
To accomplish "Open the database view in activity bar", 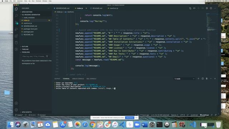I will [x=16, y=43].
